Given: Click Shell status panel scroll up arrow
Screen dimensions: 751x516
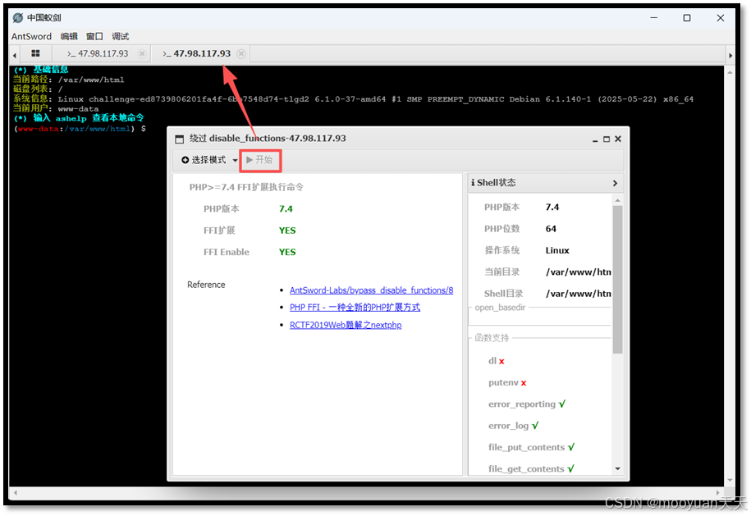Looking at the screenshot, I should 617,200.
